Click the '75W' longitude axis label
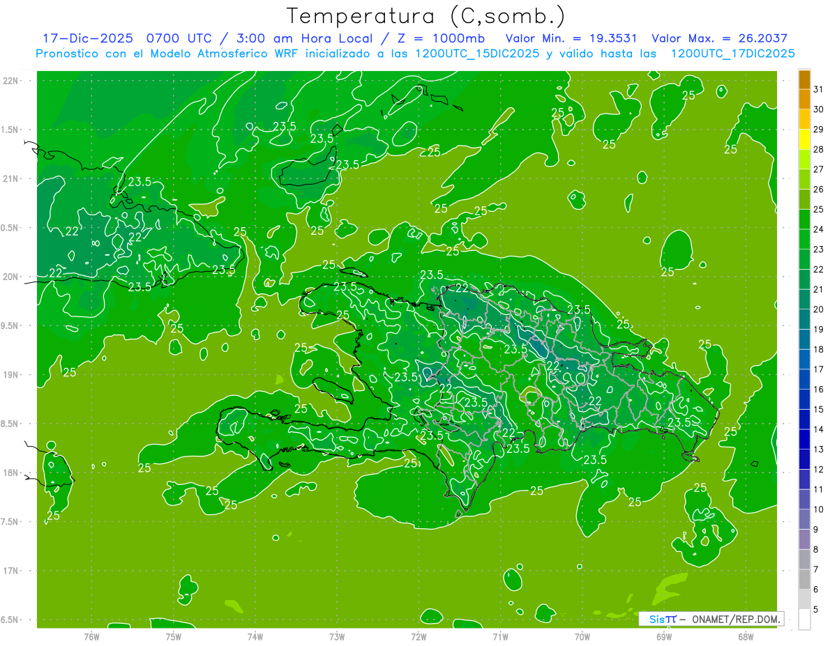837x646 pixels. (174, 636)
